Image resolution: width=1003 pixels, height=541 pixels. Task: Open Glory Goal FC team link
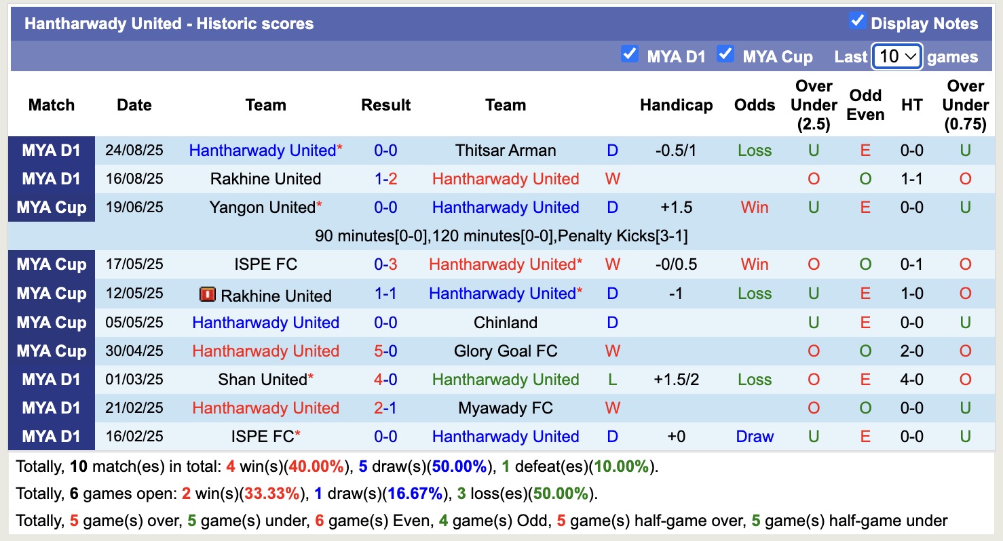506,351
